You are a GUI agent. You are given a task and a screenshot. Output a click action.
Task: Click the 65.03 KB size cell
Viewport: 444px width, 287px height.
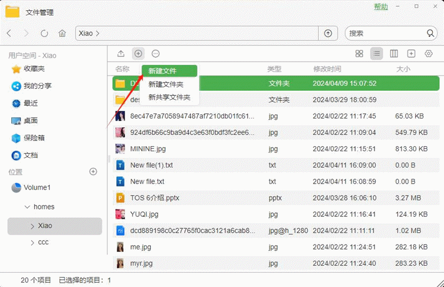coord(409,116)
